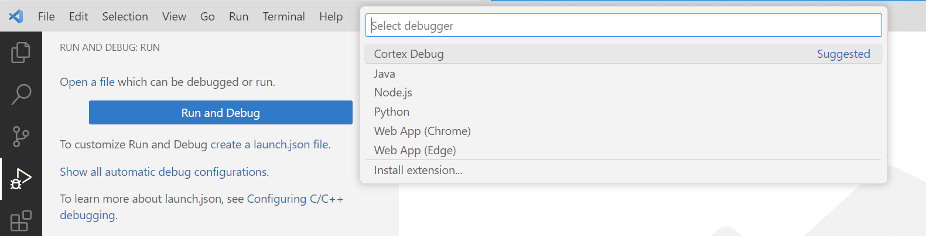
Task: Open the Extensions view icon
Action: [x=20, y=221]
